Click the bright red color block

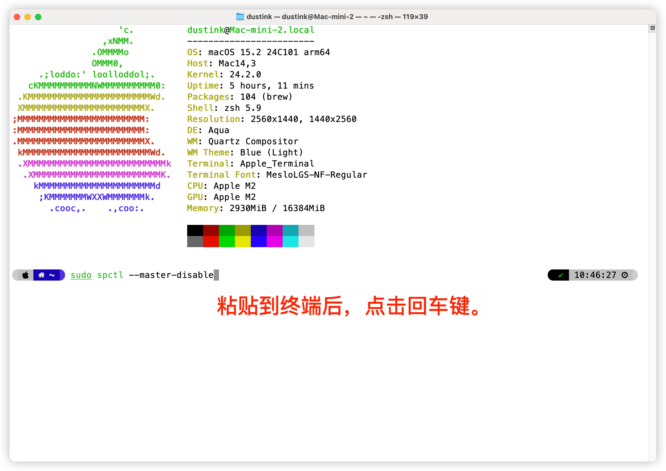point(211,241)
